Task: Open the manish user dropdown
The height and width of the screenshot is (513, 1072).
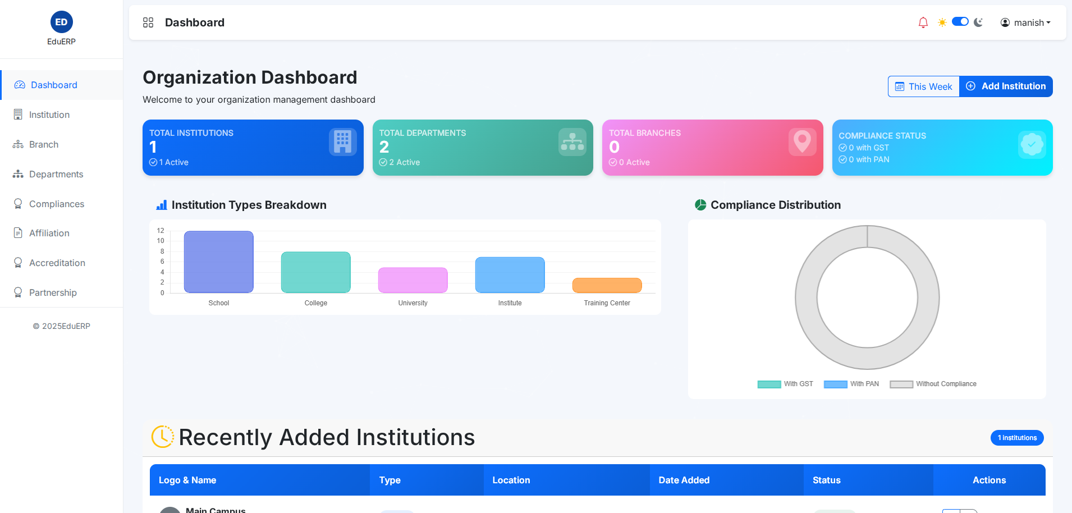Action: tap(1025, 22)
